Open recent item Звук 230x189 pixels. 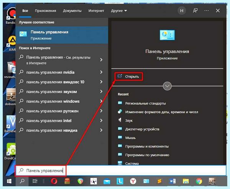pos(125,120)
